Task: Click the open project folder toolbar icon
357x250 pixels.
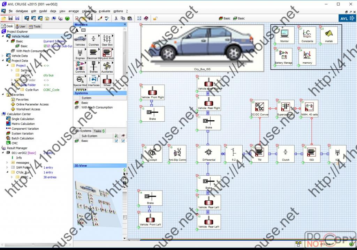Action: click(3, 18)
